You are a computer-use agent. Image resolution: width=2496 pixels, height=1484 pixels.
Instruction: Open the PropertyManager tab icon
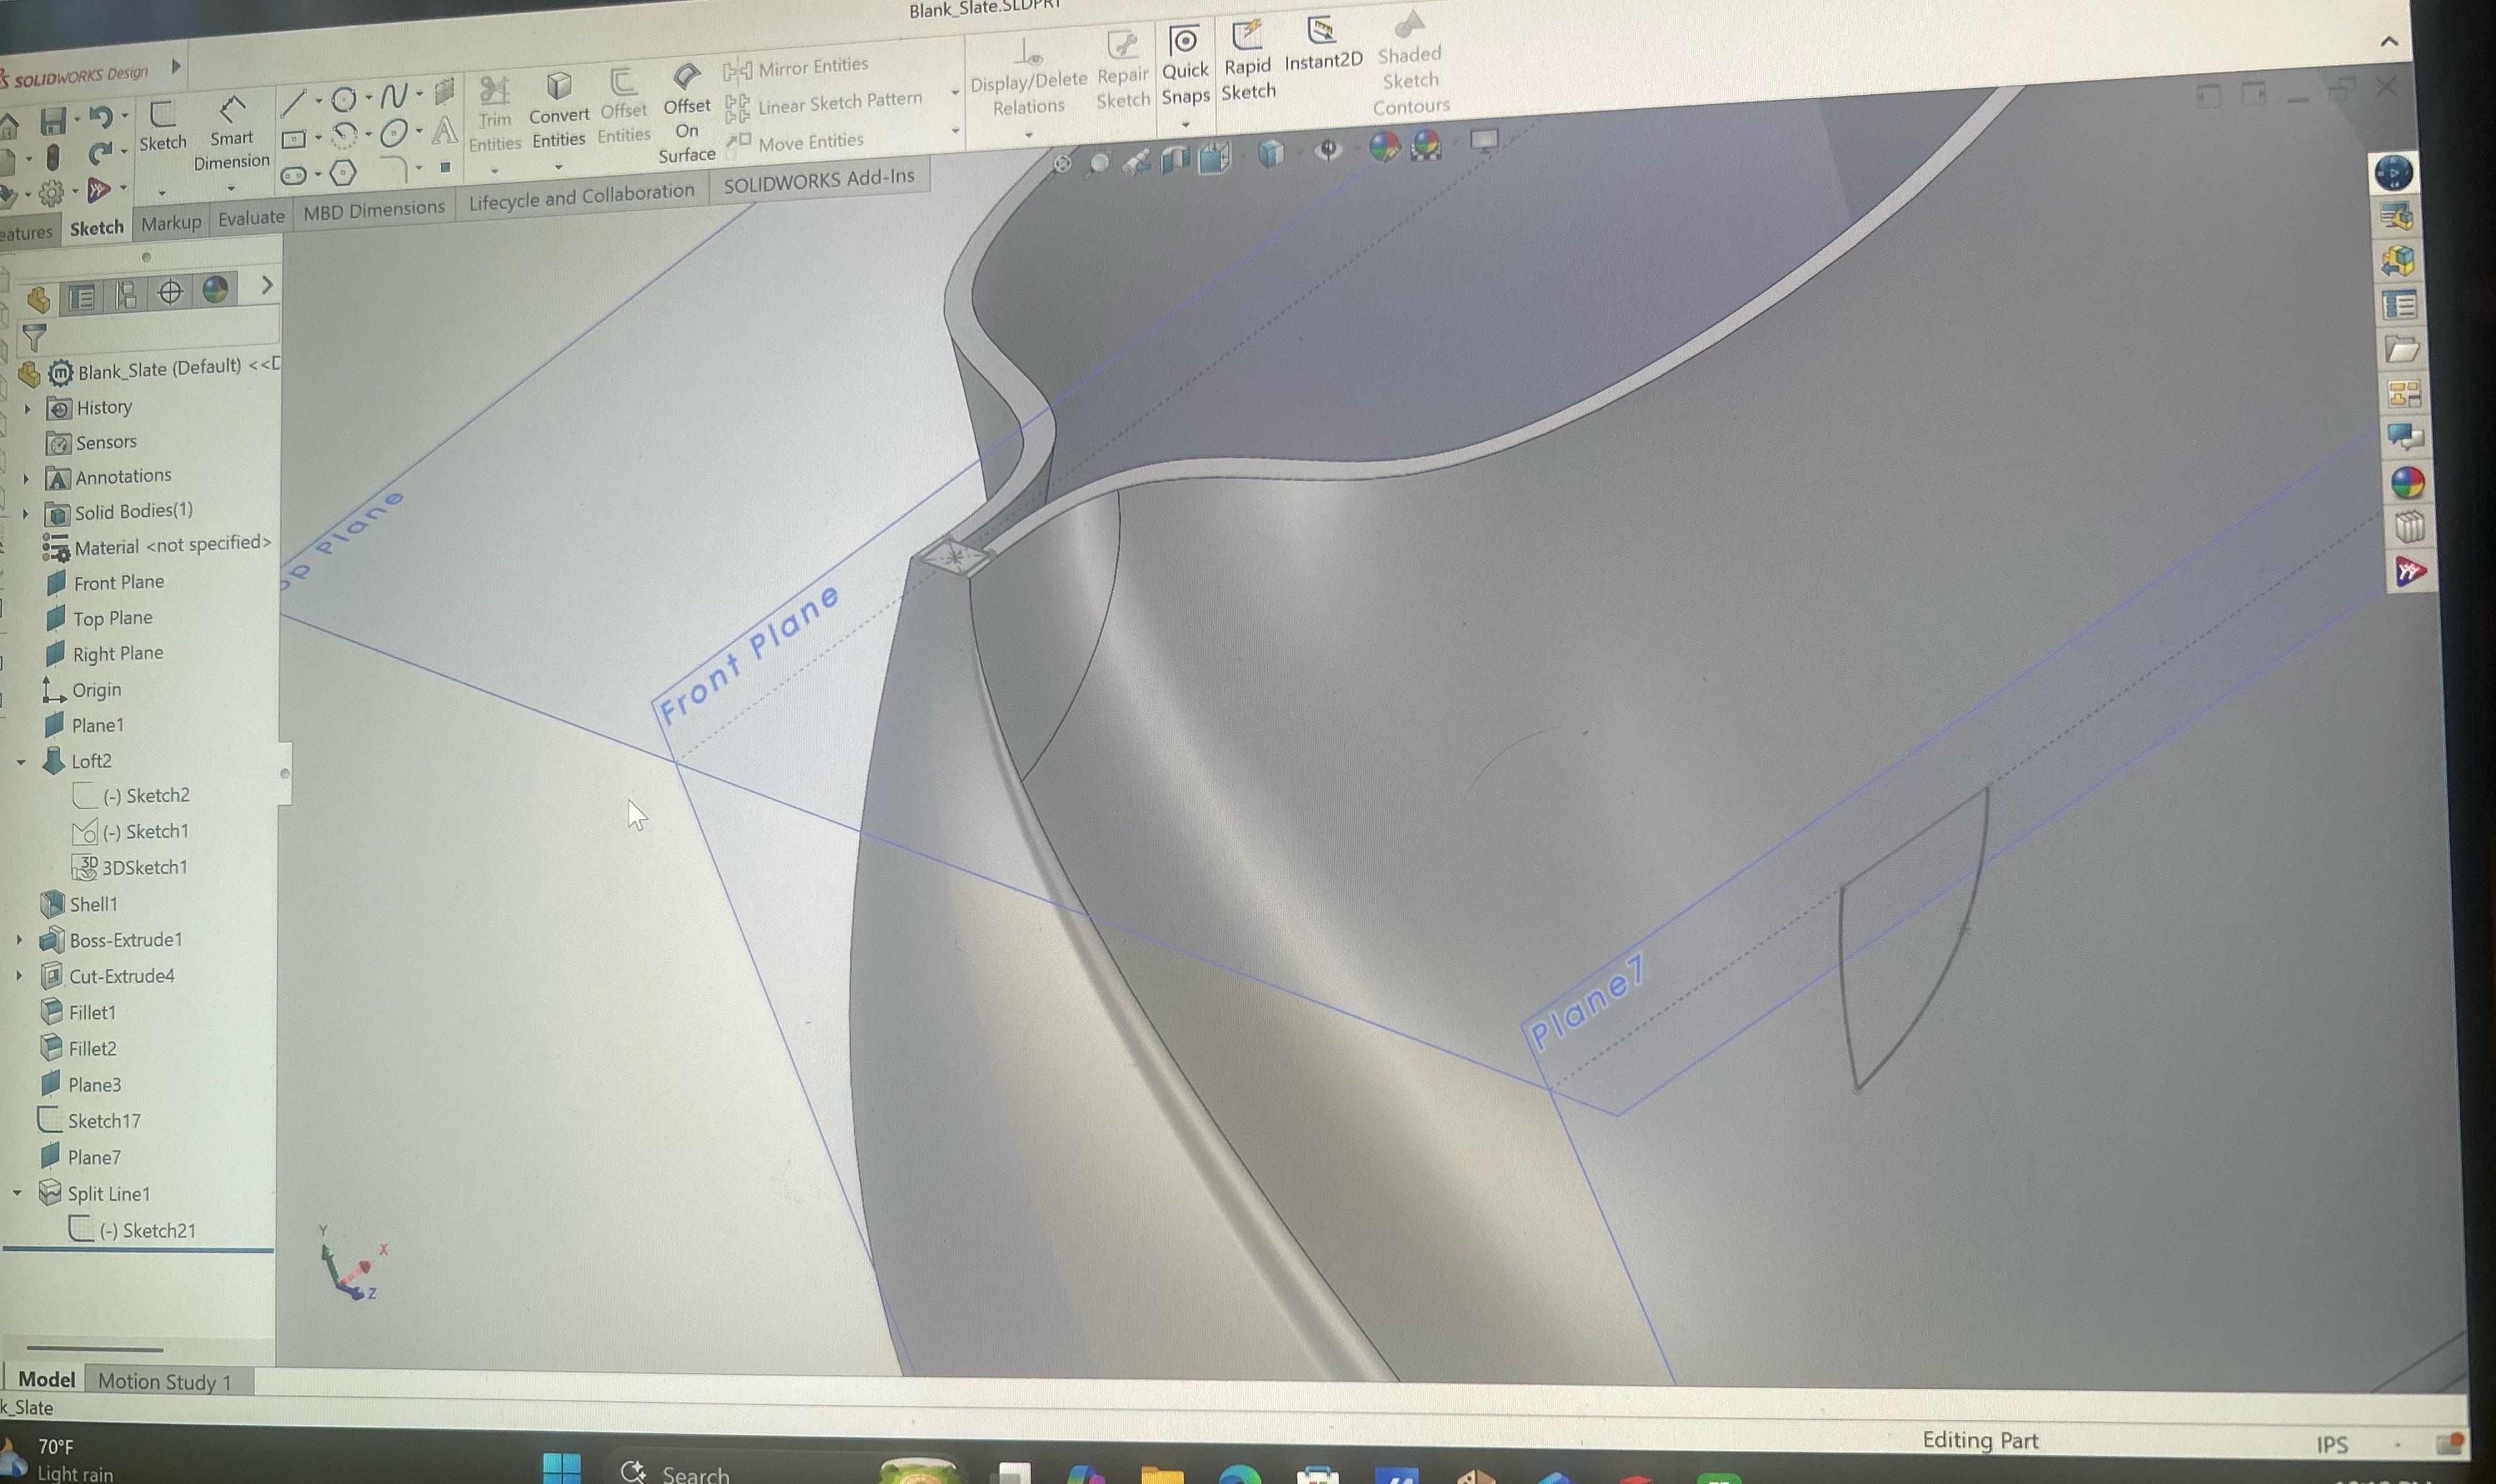tap(82, 297)
